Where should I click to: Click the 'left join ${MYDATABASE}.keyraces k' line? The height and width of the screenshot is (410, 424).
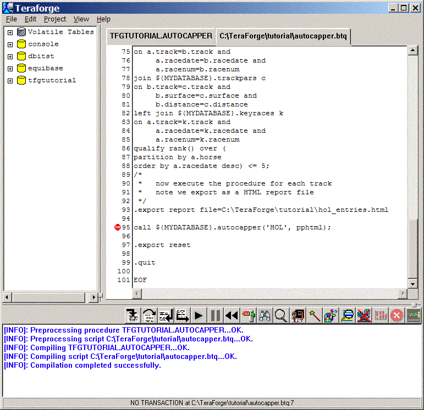208,113
